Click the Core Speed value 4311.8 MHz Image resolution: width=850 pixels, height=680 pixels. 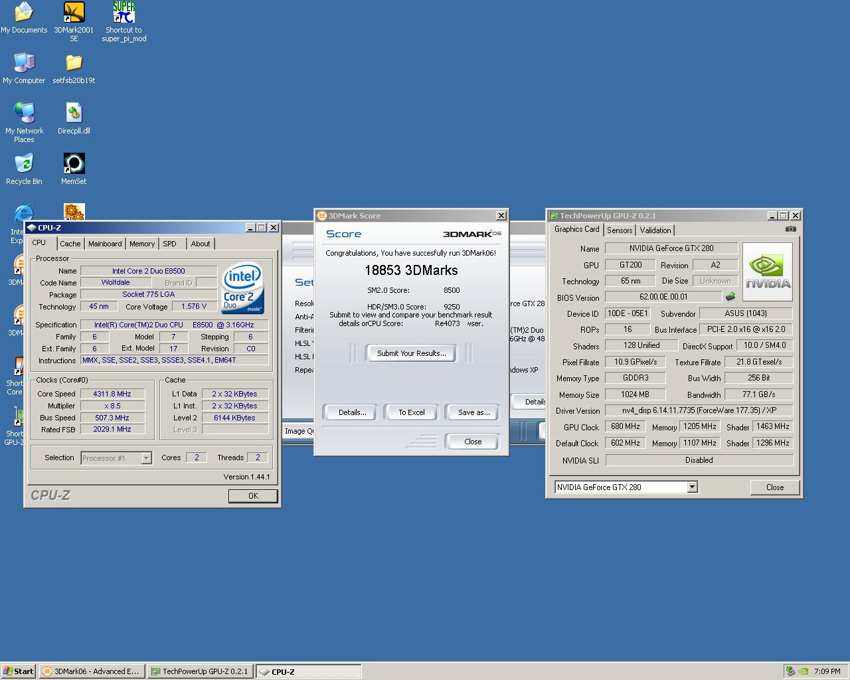coord(112,394)
